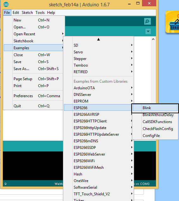
Task: Select the Examples menu entry
Action: (34, 48)
